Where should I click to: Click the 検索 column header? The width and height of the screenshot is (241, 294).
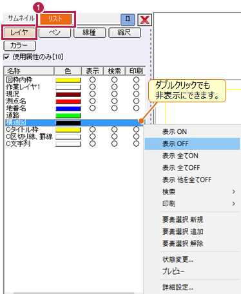click(114, 71)
